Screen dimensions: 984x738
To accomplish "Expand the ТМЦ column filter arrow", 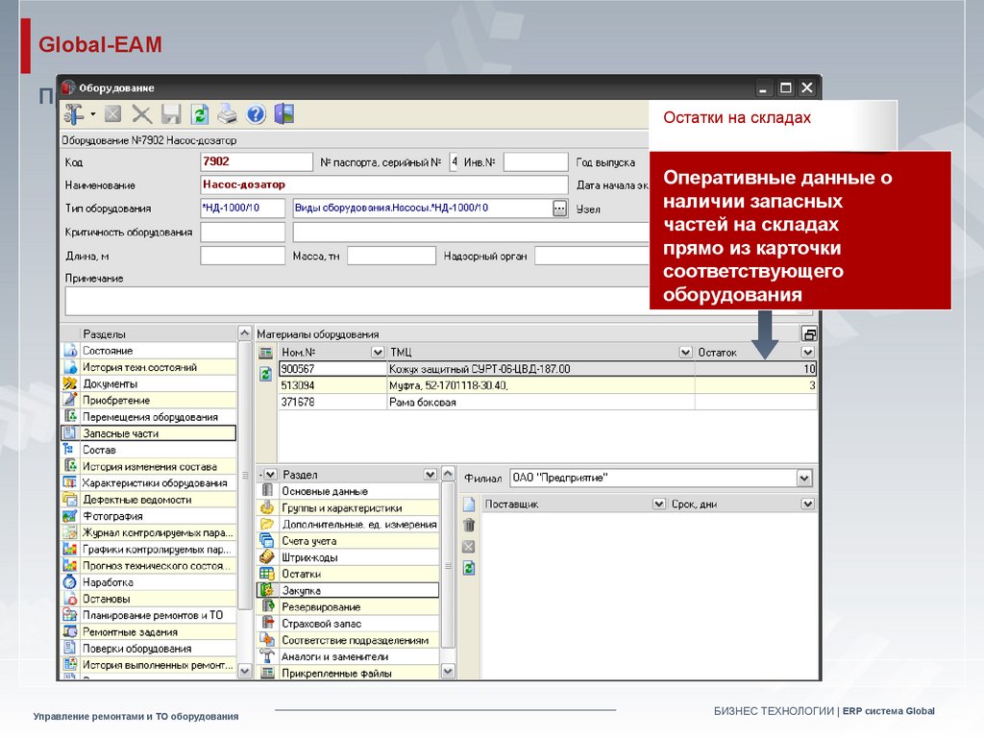I will (685, 353).
